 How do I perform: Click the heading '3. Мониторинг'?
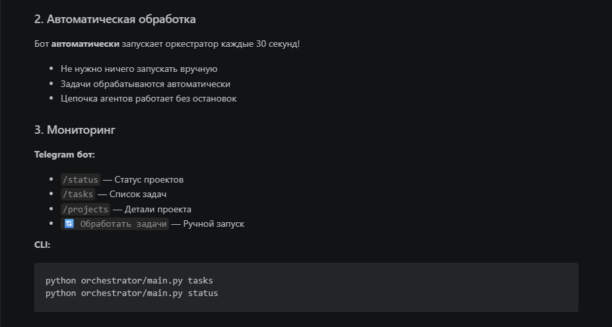pos(75,131)
